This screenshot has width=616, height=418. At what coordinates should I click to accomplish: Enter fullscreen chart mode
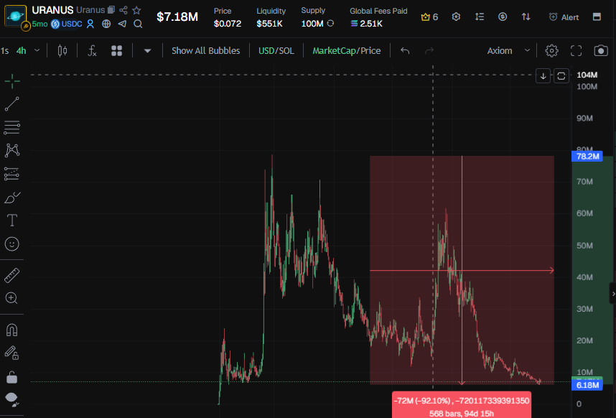tap(577, 51)
